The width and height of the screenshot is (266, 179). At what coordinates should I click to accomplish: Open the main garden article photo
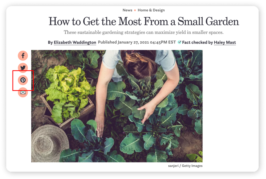(117, 106)
